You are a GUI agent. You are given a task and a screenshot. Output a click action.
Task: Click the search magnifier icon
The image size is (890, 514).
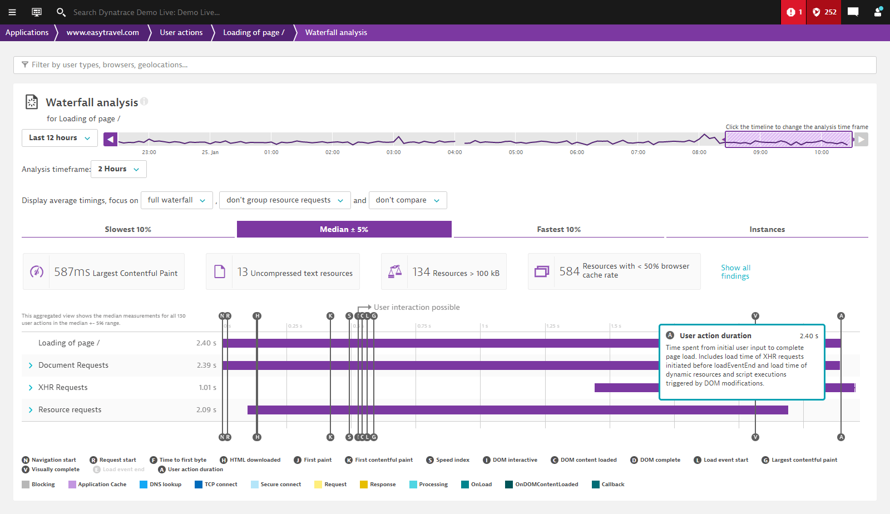pos(61,12)
